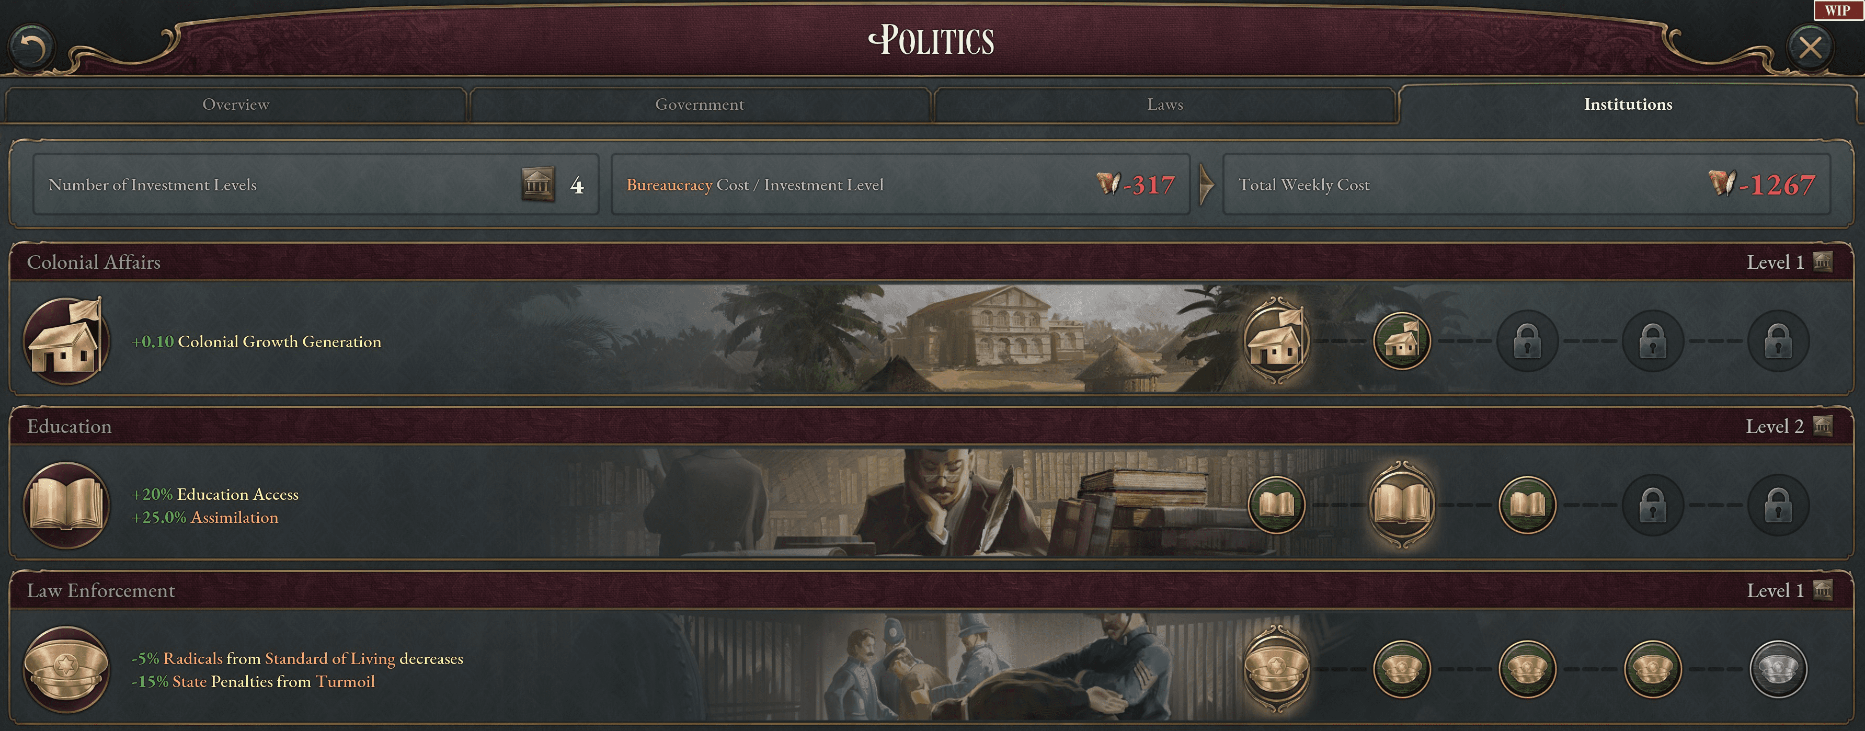Click the greyed fifth Law Enforcement level
Screen dimensions: 1865x731
1777,669
